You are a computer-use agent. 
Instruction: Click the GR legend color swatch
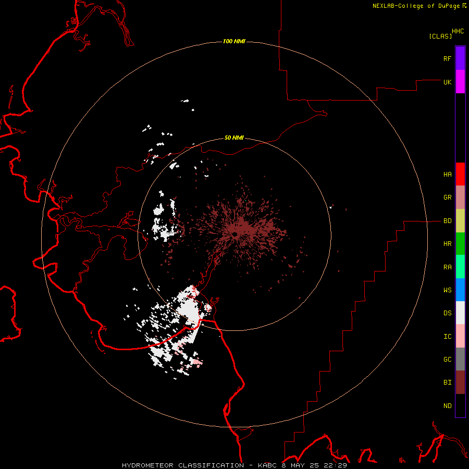pyautogui.click(x=460, y=198)
